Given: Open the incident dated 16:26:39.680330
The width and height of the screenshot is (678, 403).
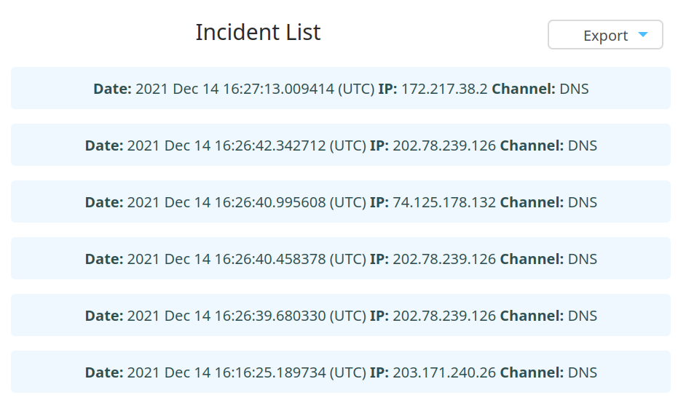Looking at the screenshot, I should 341,315.
